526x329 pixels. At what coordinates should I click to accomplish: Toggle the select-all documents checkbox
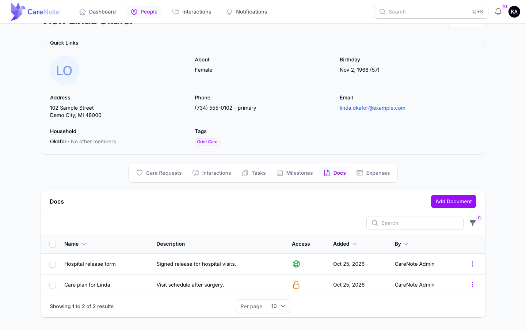tap(53, 244)
